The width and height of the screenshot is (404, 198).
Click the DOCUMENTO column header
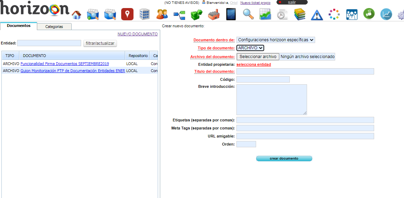pos(72,55)
